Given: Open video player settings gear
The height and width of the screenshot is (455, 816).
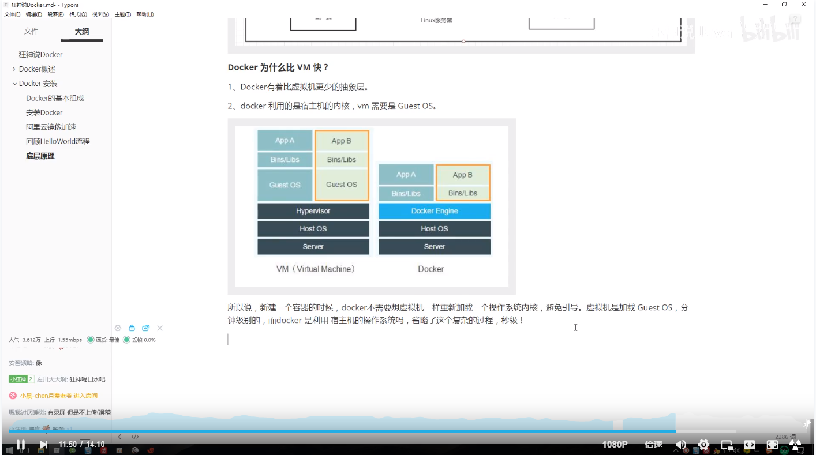Looking at the screenshot, I should click(703, 444).
